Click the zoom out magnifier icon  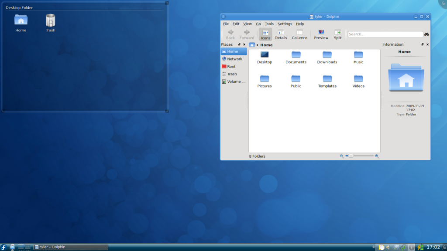pyautogui.click(x=342, y=156)
